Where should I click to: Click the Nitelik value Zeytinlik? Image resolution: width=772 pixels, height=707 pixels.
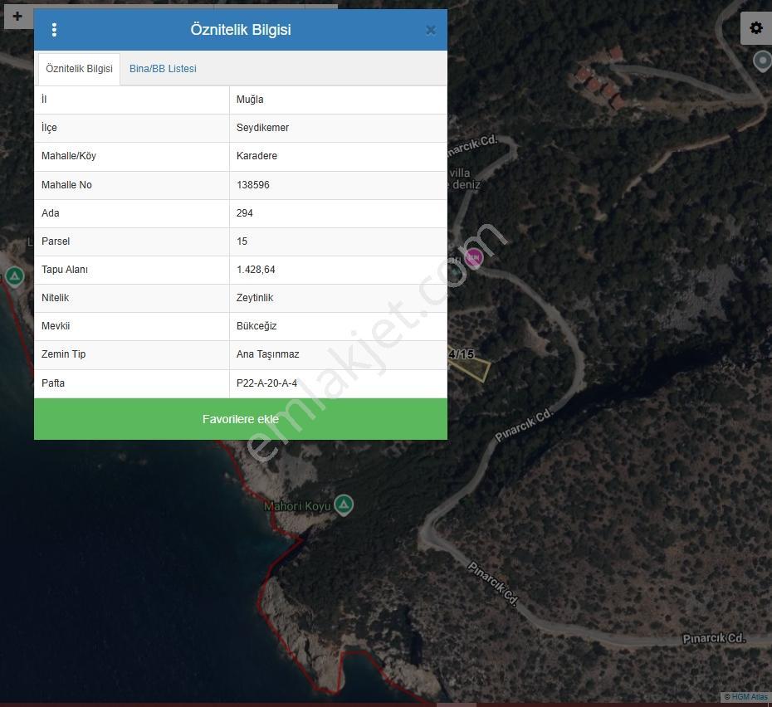tap(338, 298)
